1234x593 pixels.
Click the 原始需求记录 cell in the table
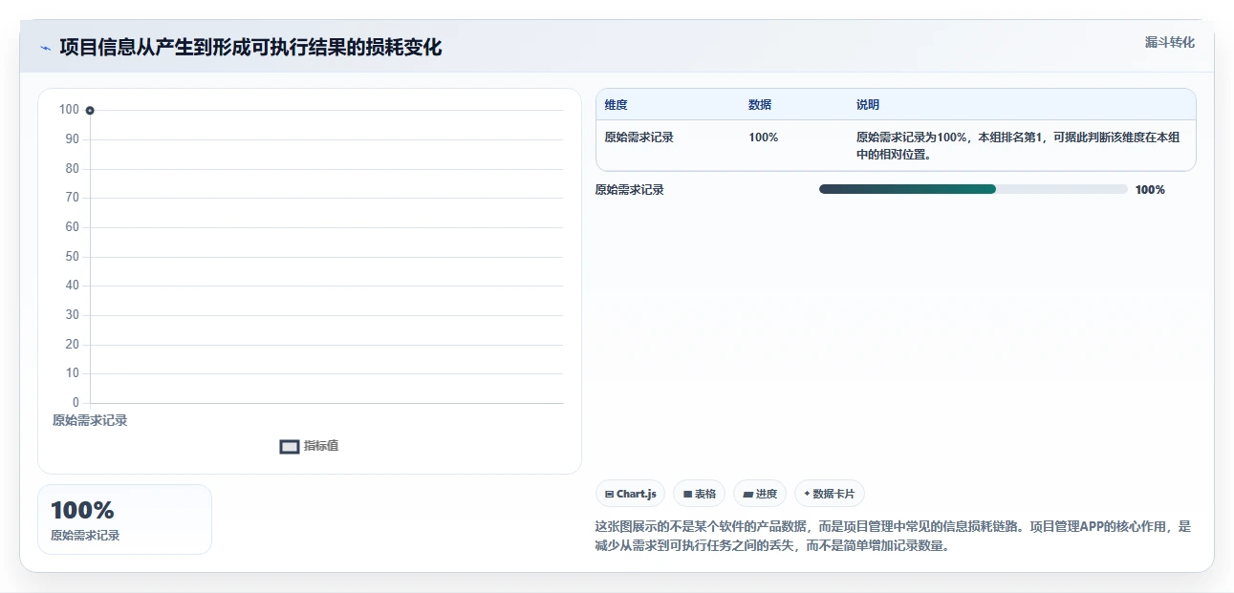[x=639, y=138]
